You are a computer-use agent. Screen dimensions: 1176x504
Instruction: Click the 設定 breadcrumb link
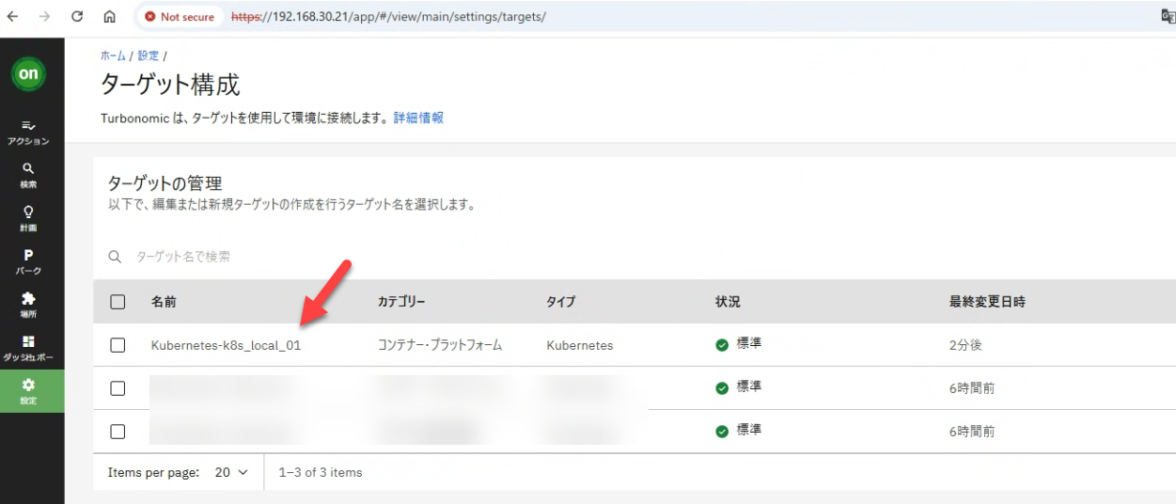coord(149,56)
